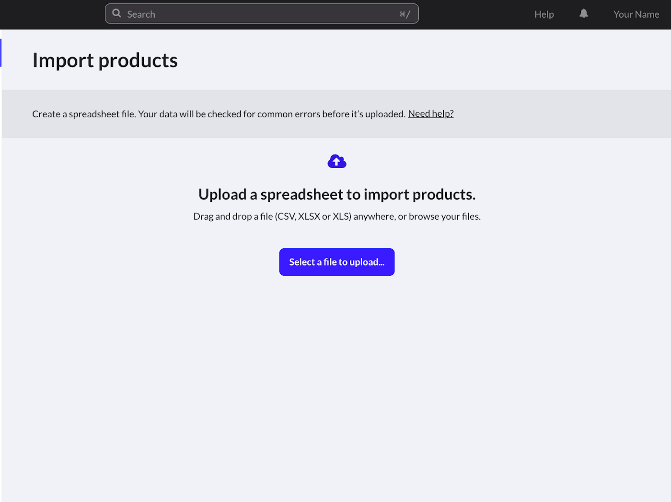Click the cloud upload icon
This screenshot has height=502, width=671.
point(337,161)
